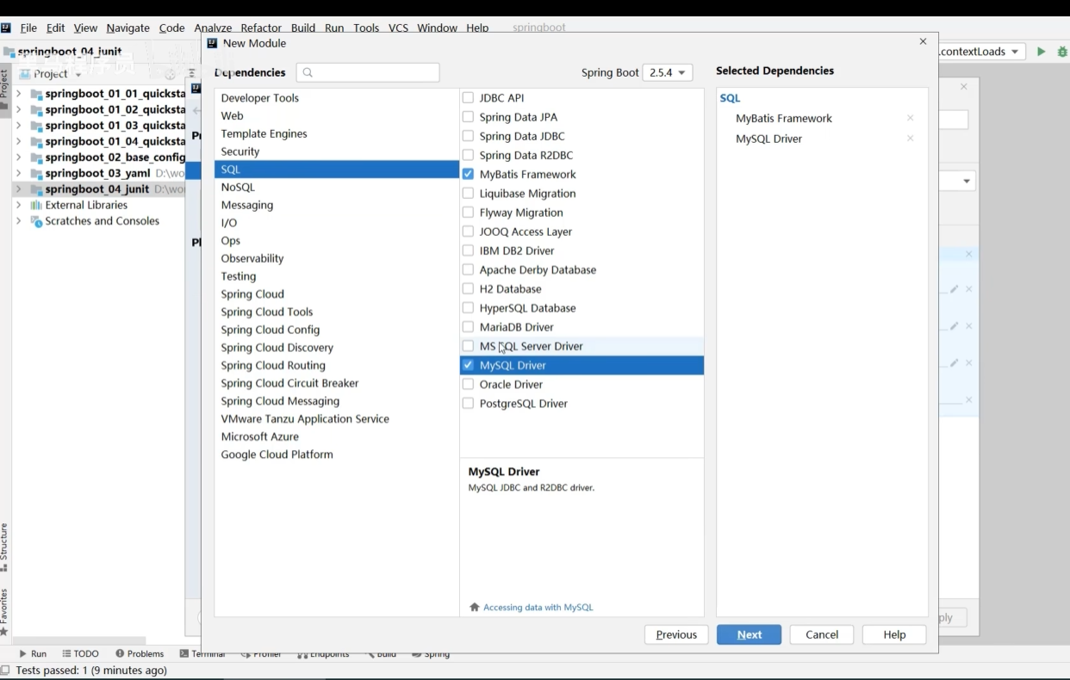Screen dimensions: 1070x680
Task: Select Google Cloud Platform category
Action: (336, 454)
